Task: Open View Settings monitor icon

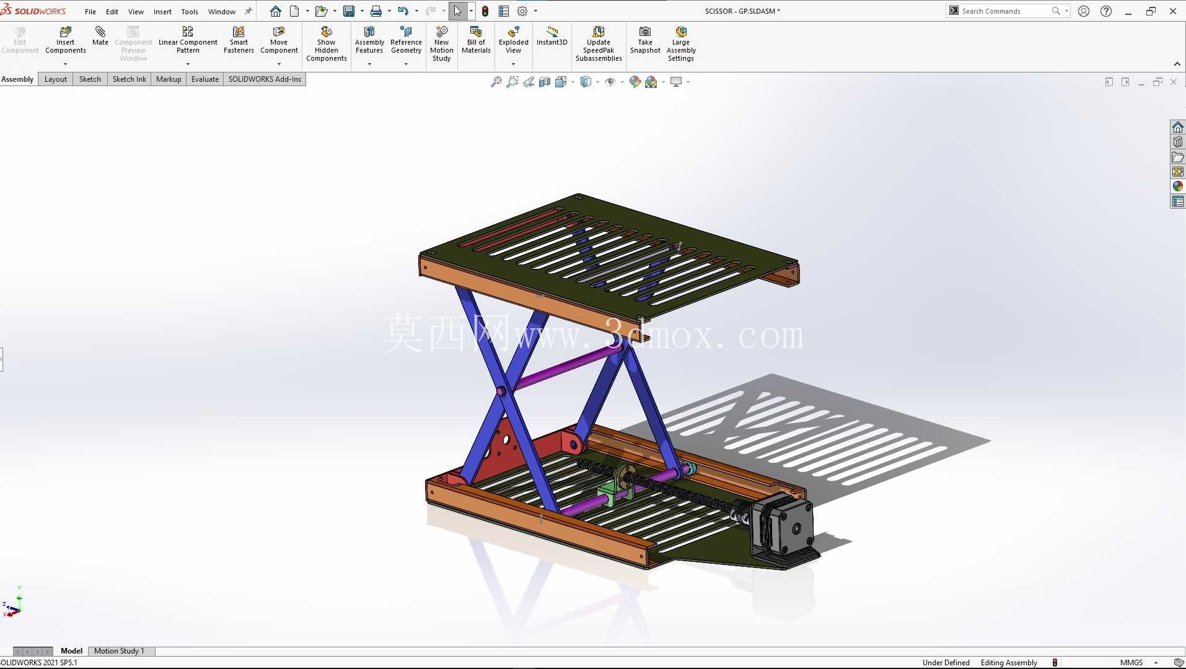Action: [x=676, y=82]
